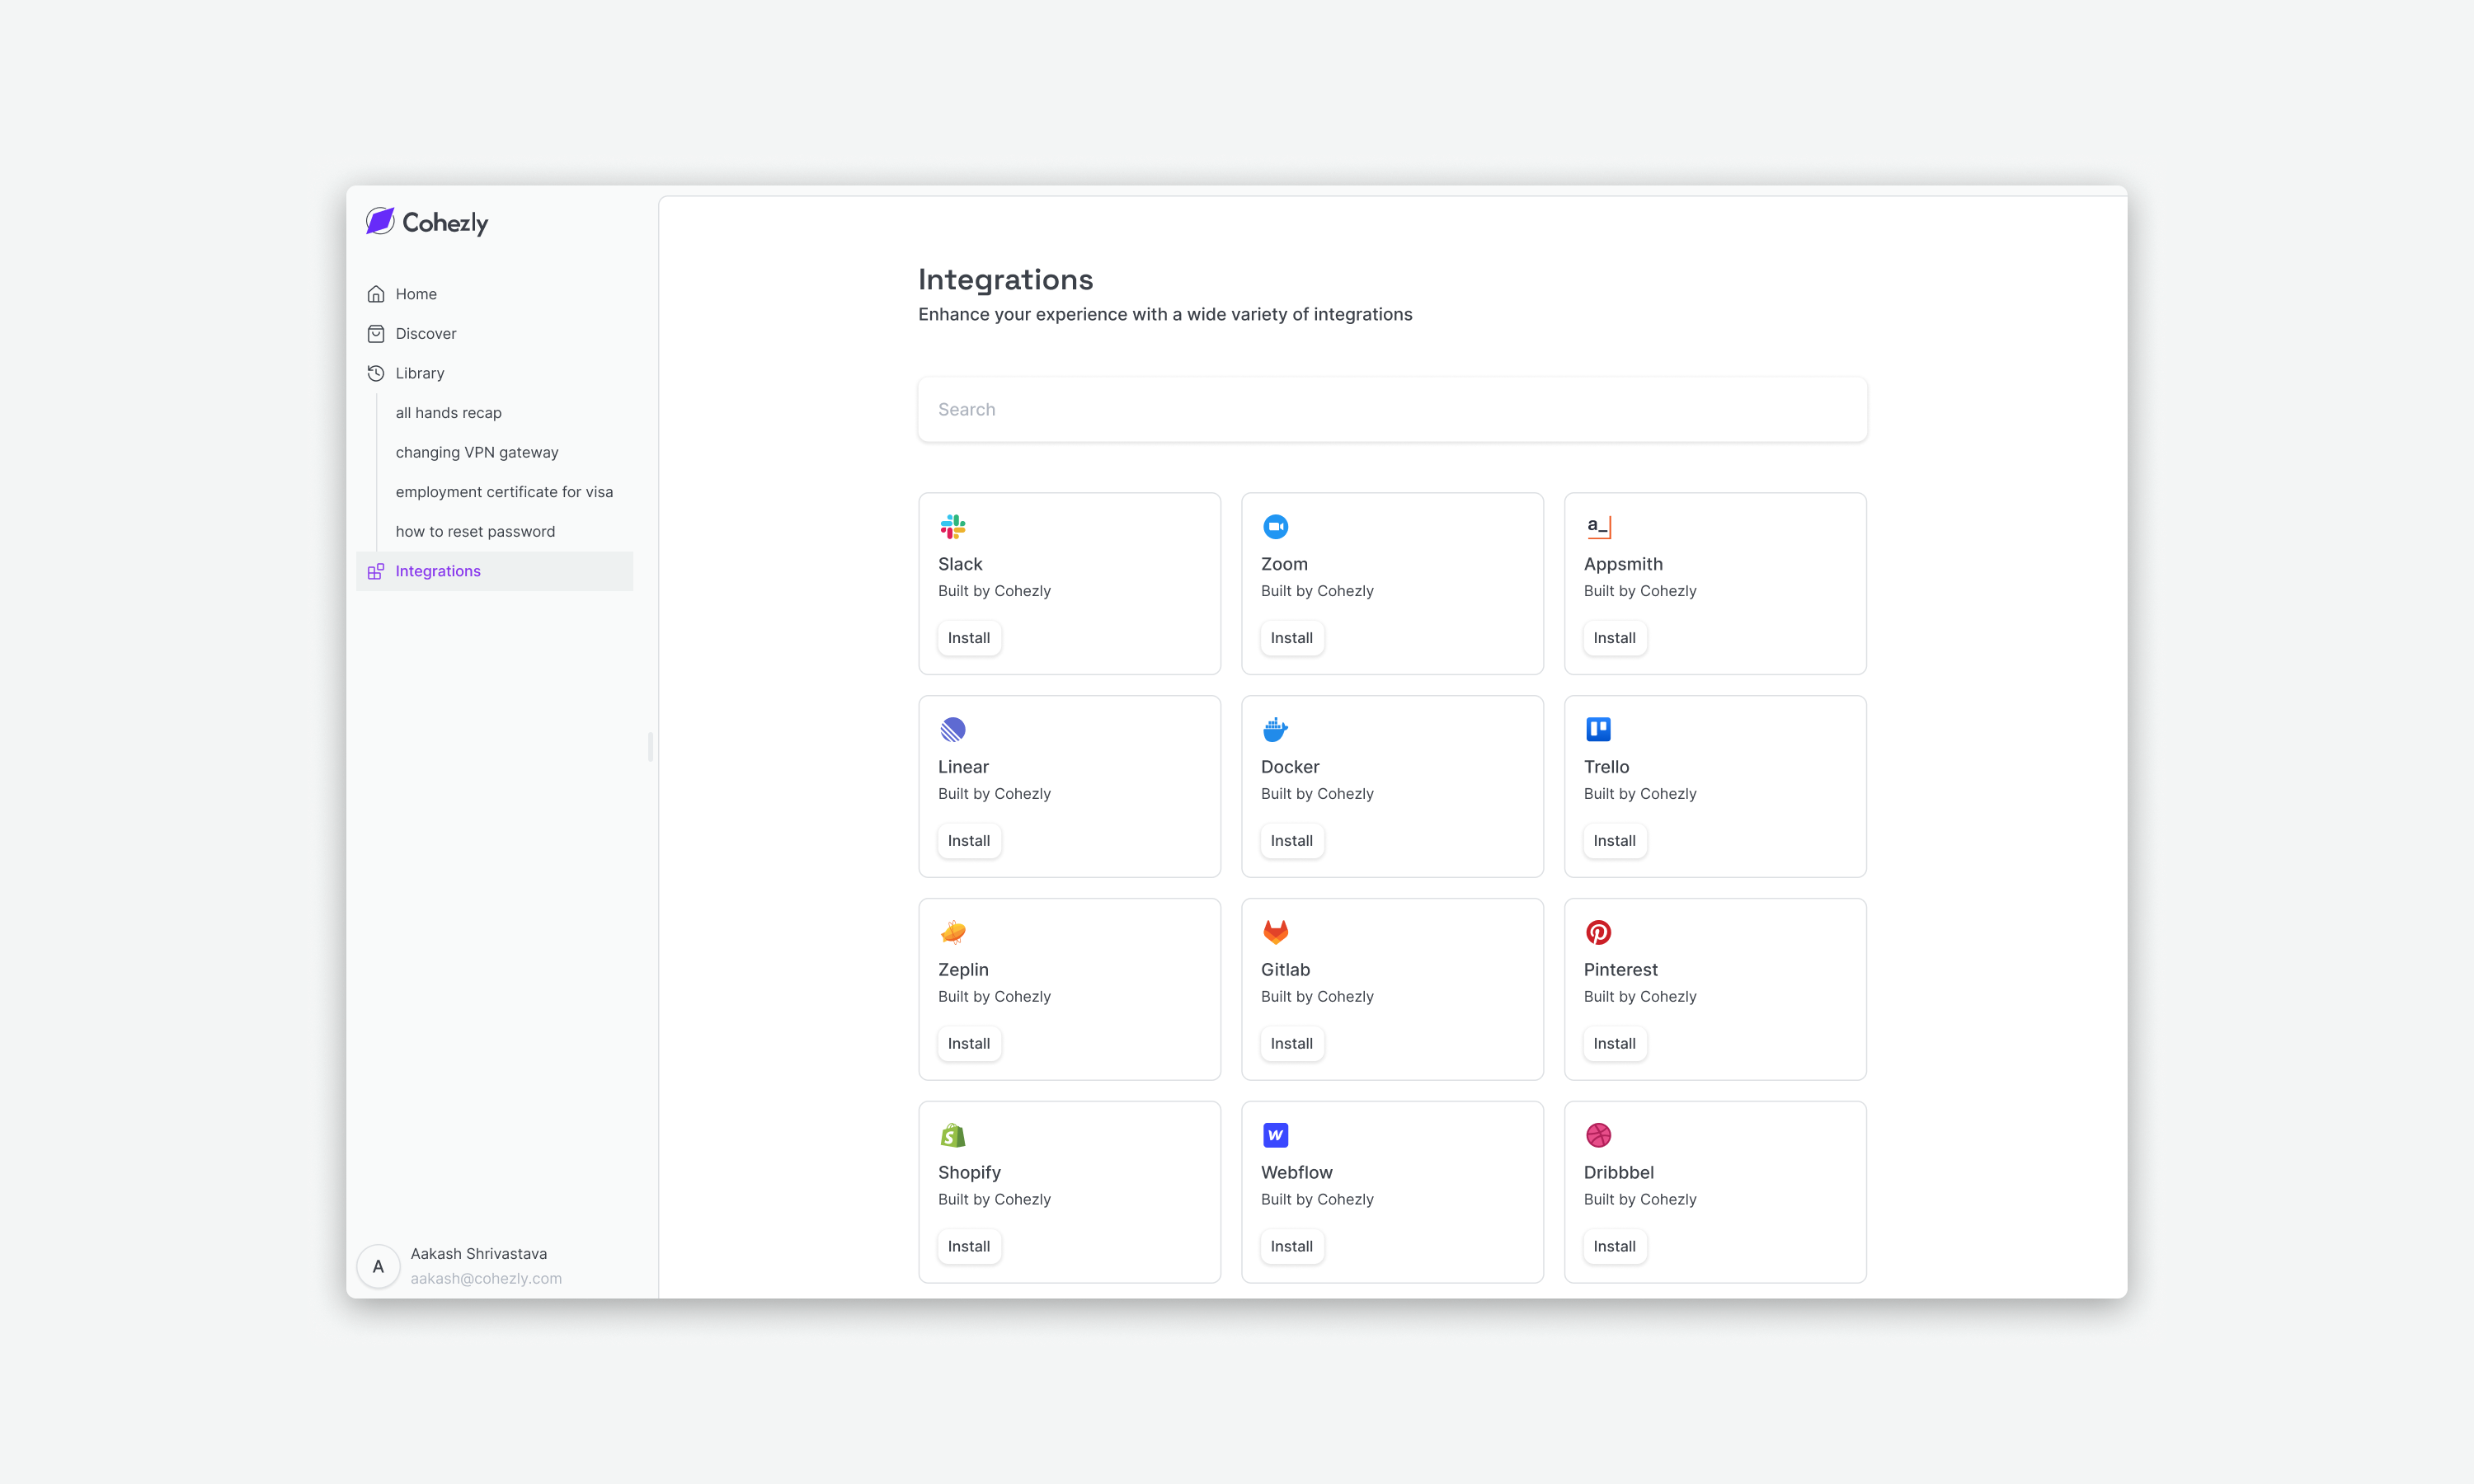Viewport: 2474px width, 1484px height.
Task: Open the Integrations sidebar item
Action: (x=438, y=571)
